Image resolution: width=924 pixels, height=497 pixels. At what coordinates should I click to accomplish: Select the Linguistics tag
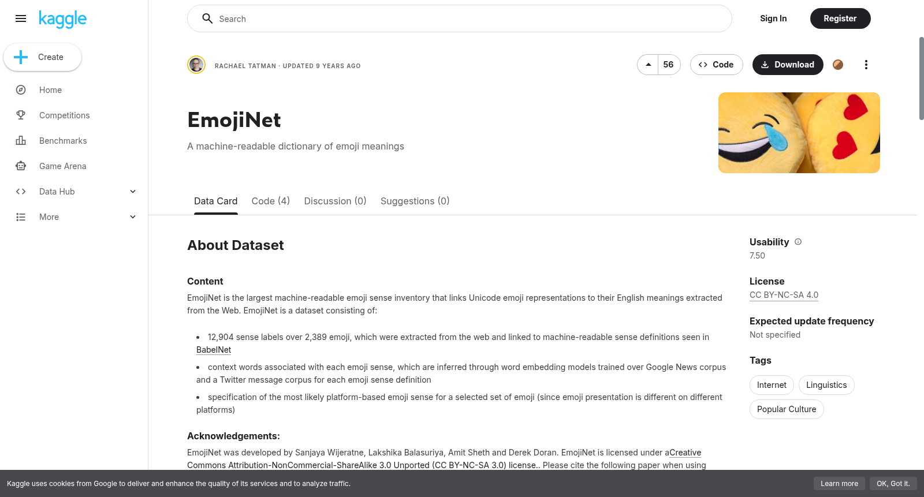pyautogui.click(x=826, y=385)
